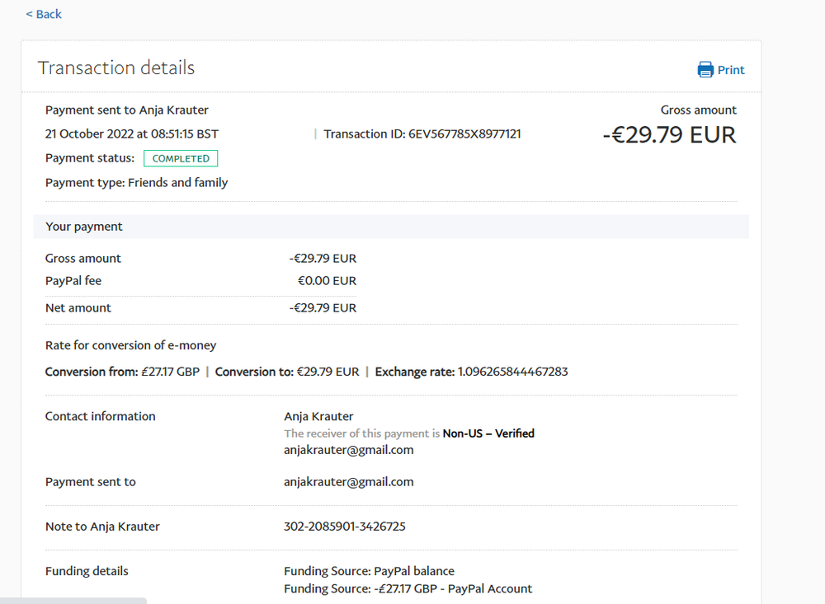Viewport: 825px width, 604px height.
Task: Click the Your payment section header
Action: [x=84, y=227]
